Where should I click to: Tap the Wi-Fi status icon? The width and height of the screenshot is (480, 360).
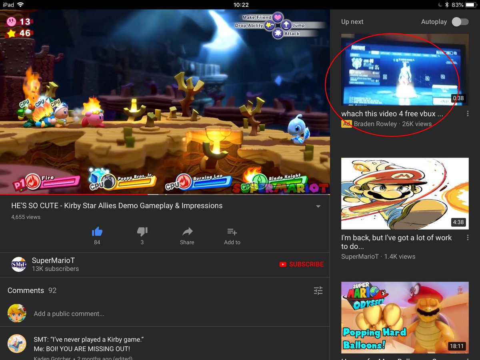[x=20, y=5]
